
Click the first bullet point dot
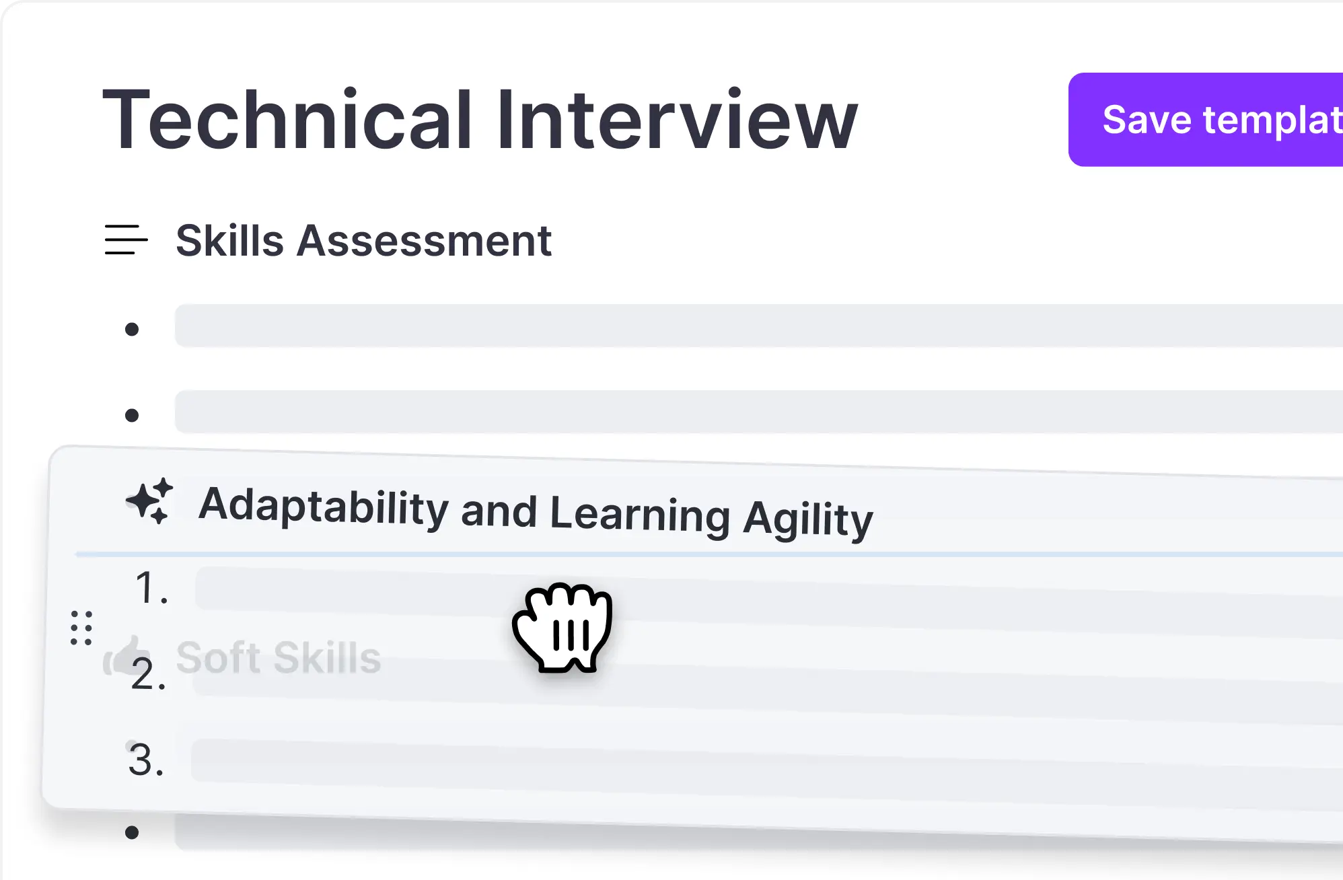132,329
